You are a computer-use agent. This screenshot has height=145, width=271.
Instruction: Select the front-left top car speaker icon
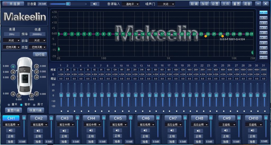pos(13,66)
